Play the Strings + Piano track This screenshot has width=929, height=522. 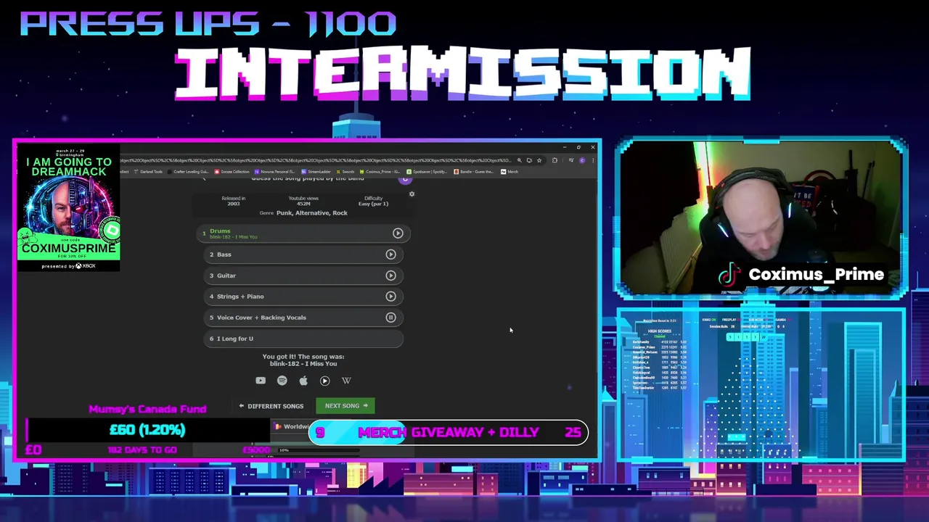(390, 296)
